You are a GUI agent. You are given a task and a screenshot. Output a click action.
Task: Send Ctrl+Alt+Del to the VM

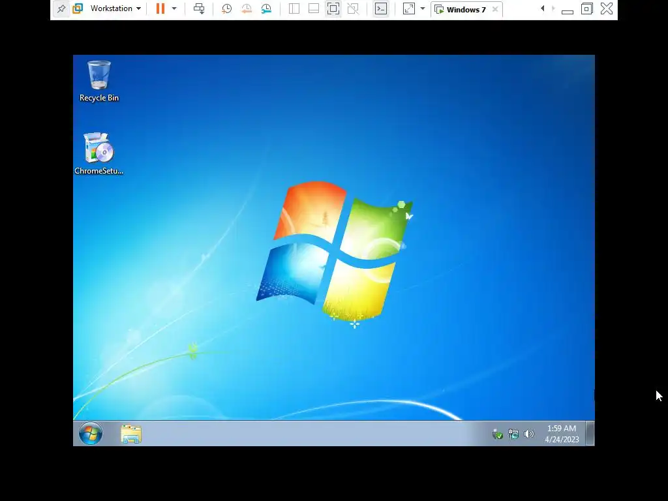click(x=199, y=8)
